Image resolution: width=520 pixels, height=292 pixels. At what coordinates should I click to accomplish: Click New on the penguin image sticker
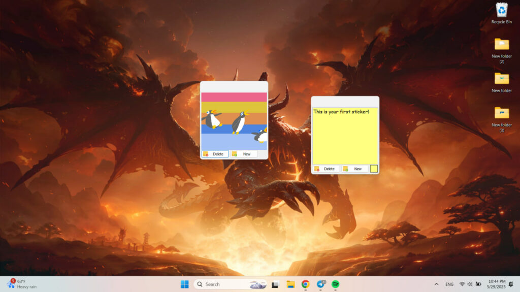tap(243, 154)
